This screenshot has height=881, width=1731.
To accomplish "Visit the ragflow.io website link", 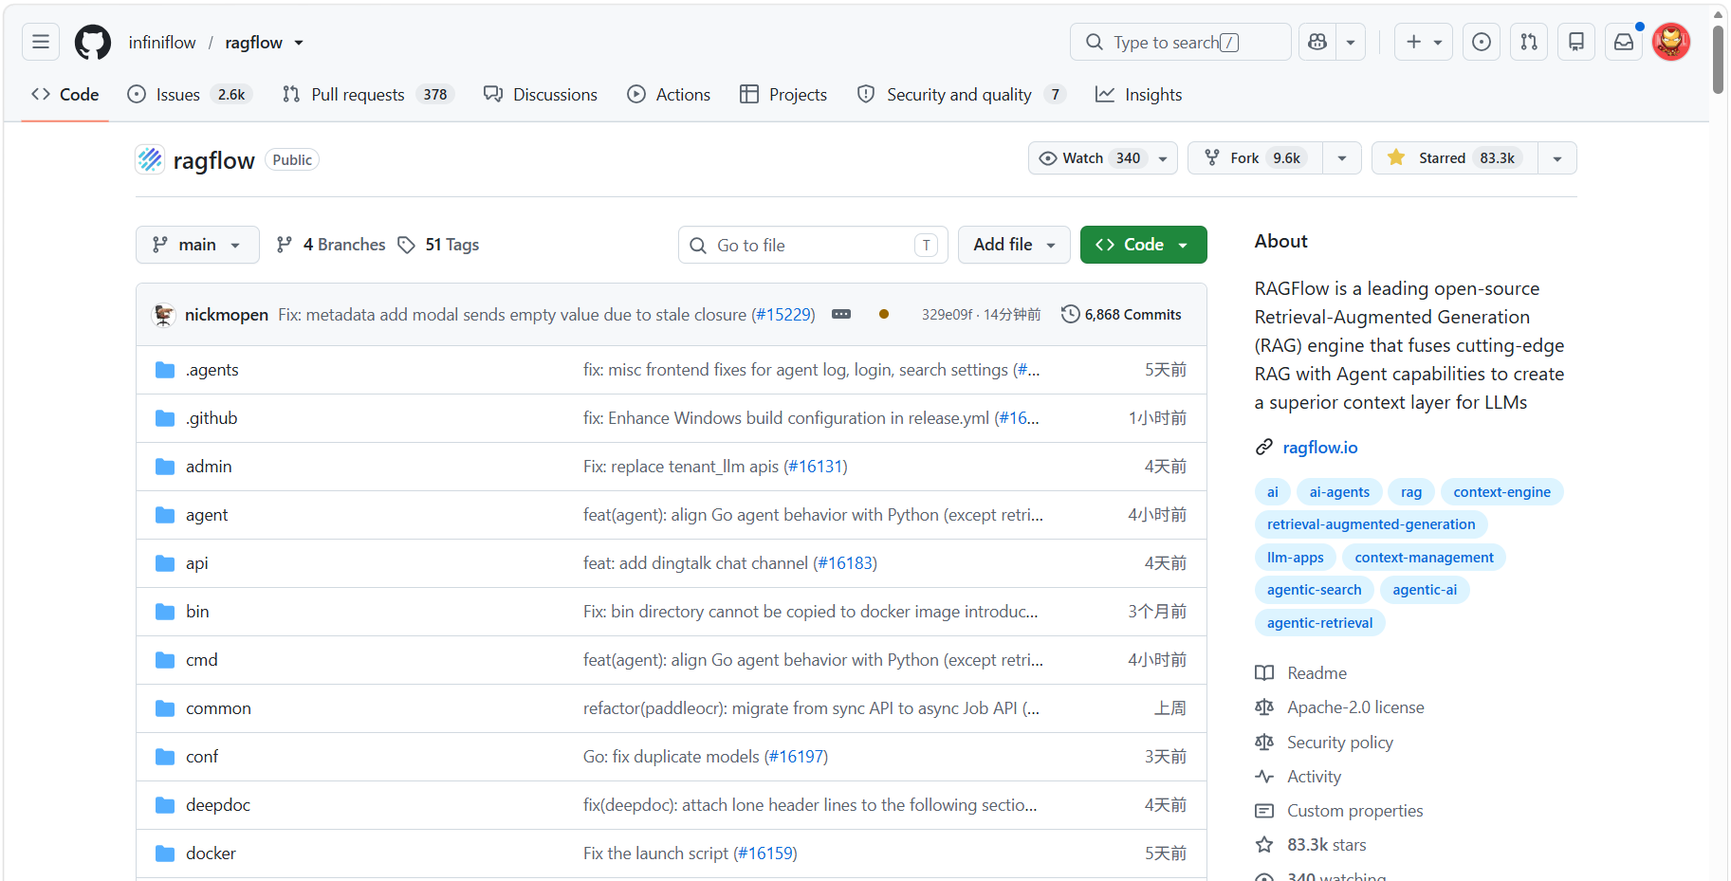I will pyautogui.click(x=1320, y=448).
